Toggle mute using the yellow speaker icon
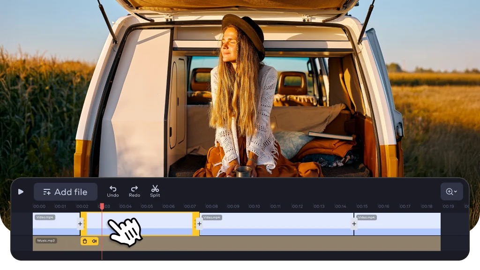480x270 pixels. point(94,241)
